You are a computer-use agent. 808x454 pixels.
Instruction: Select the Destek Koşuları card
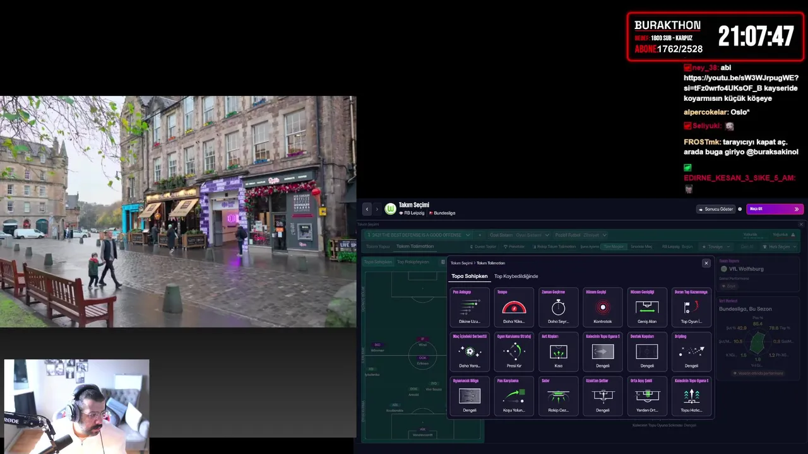pos(647,352)
